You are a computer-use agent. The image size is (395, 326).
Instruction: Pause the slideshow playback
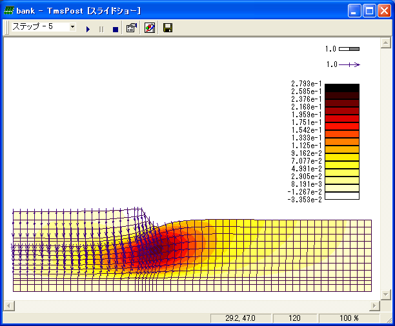101,29
